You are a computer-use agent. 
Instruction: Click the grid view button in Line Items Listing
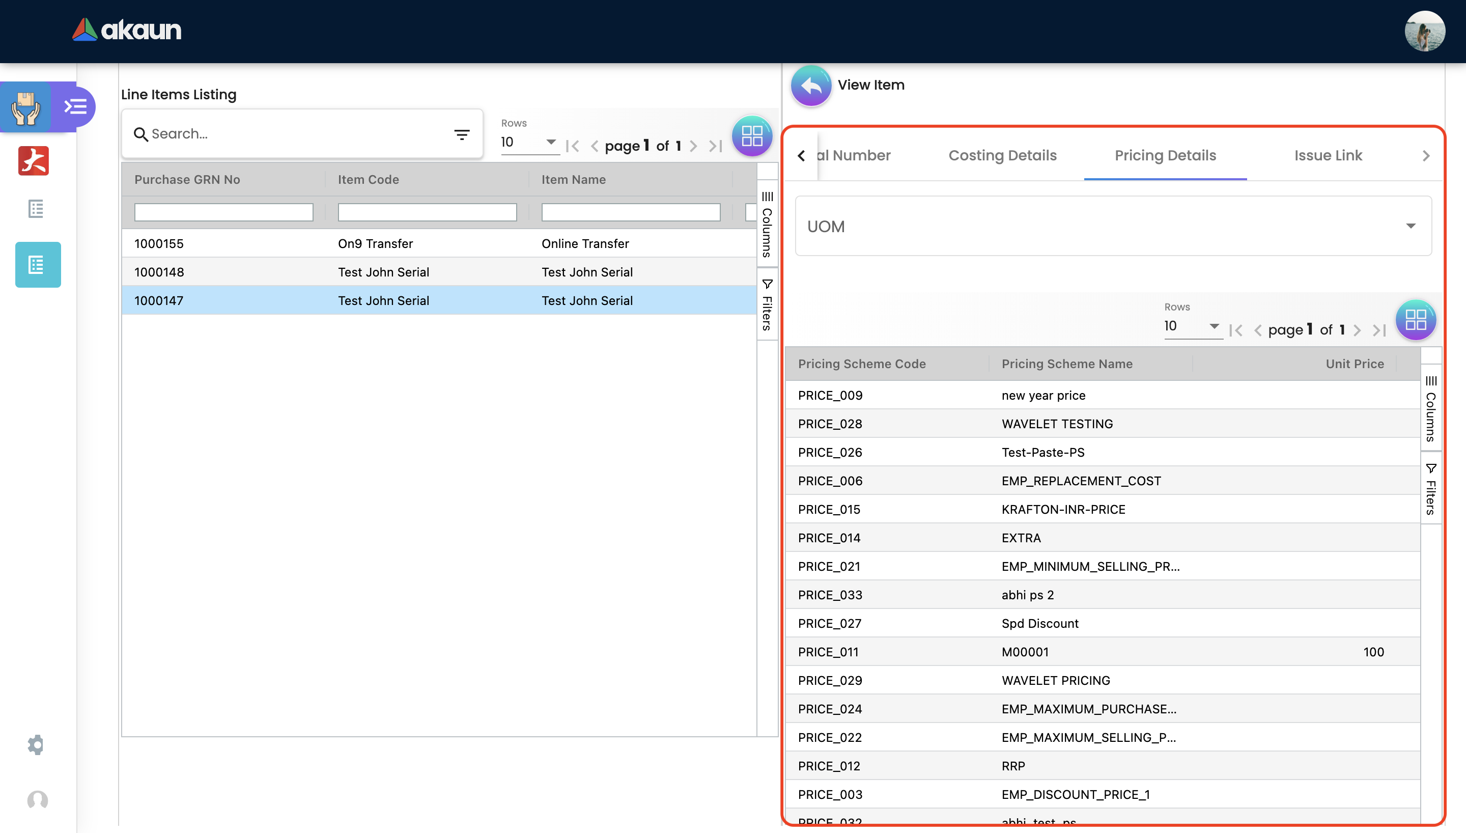[751, 136]
